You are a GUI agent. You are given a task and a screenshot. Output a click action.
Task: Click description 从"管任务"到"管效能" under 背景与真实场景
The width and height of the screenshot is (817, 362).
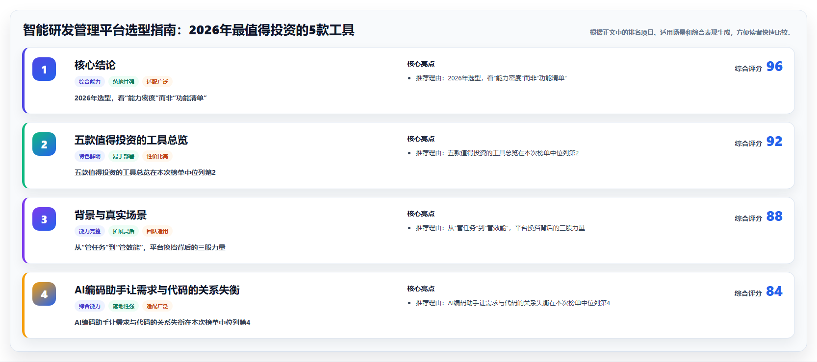coord(150,247)
